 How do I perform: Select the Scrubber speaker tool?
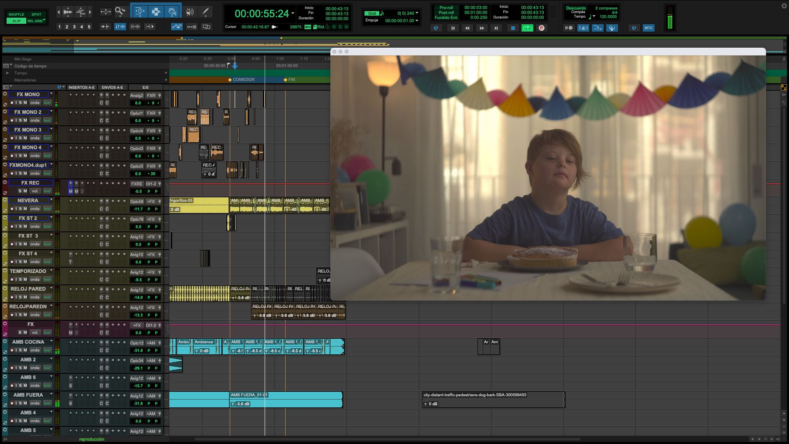click(189, 12)
